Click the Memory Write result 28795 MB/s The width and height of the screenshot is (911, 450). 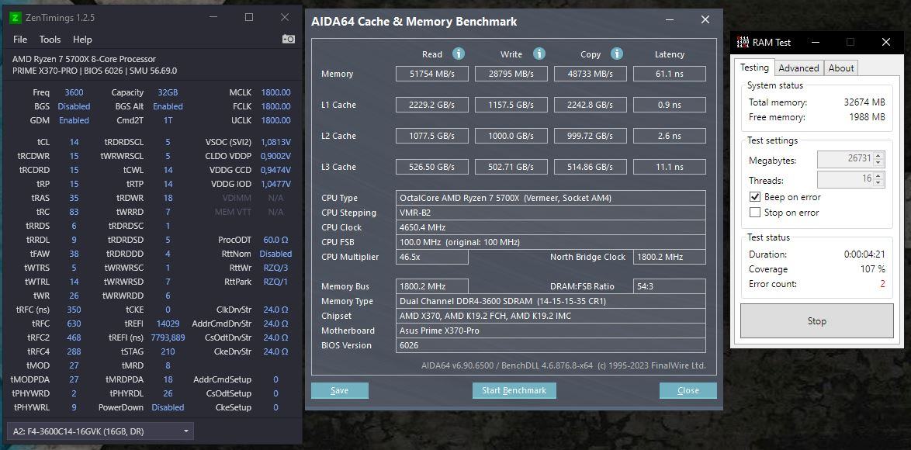pos(511,74)
